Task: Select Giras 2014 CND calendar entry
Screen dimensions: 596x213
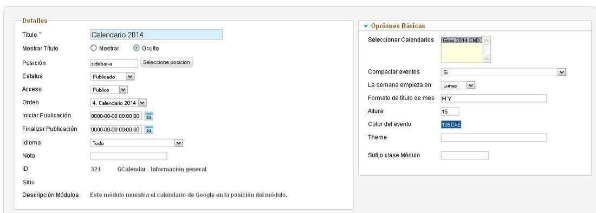Action: coord(462,40)
